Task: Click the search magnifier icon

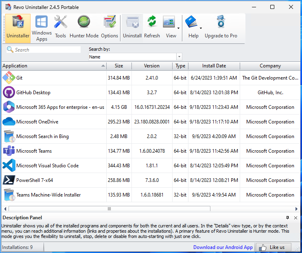Action: pyautogui.click(x=10, y=50)
